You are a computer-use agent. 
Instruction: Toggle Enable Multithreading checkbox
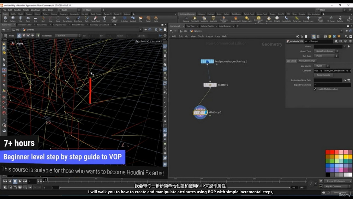315,89
